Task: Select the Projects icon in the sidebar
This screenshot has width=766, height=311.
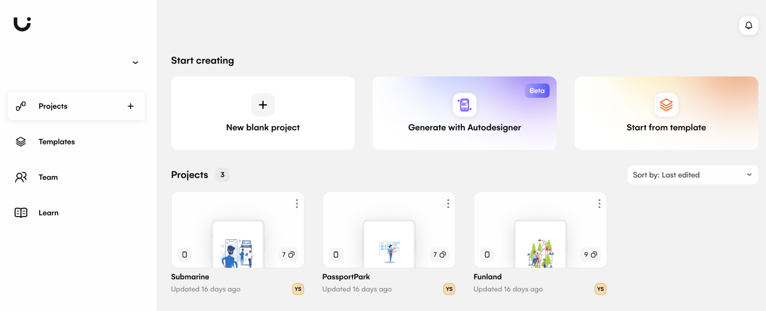Action: (21, 106)
